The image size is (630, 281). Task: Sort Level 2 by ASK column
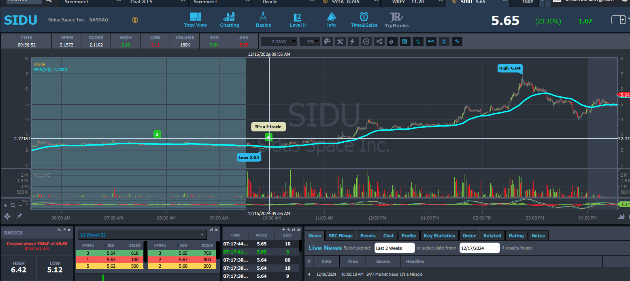click(183, 245)
